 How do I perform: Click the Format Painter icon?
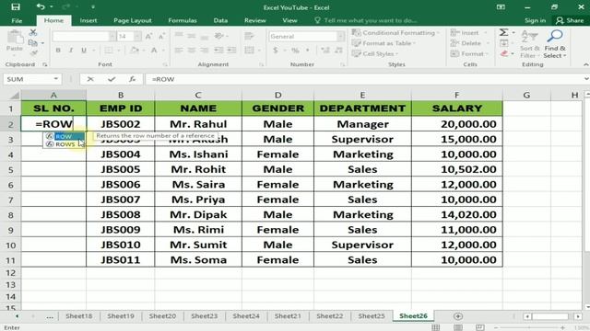pyautogui.click(x=33, y=53)
